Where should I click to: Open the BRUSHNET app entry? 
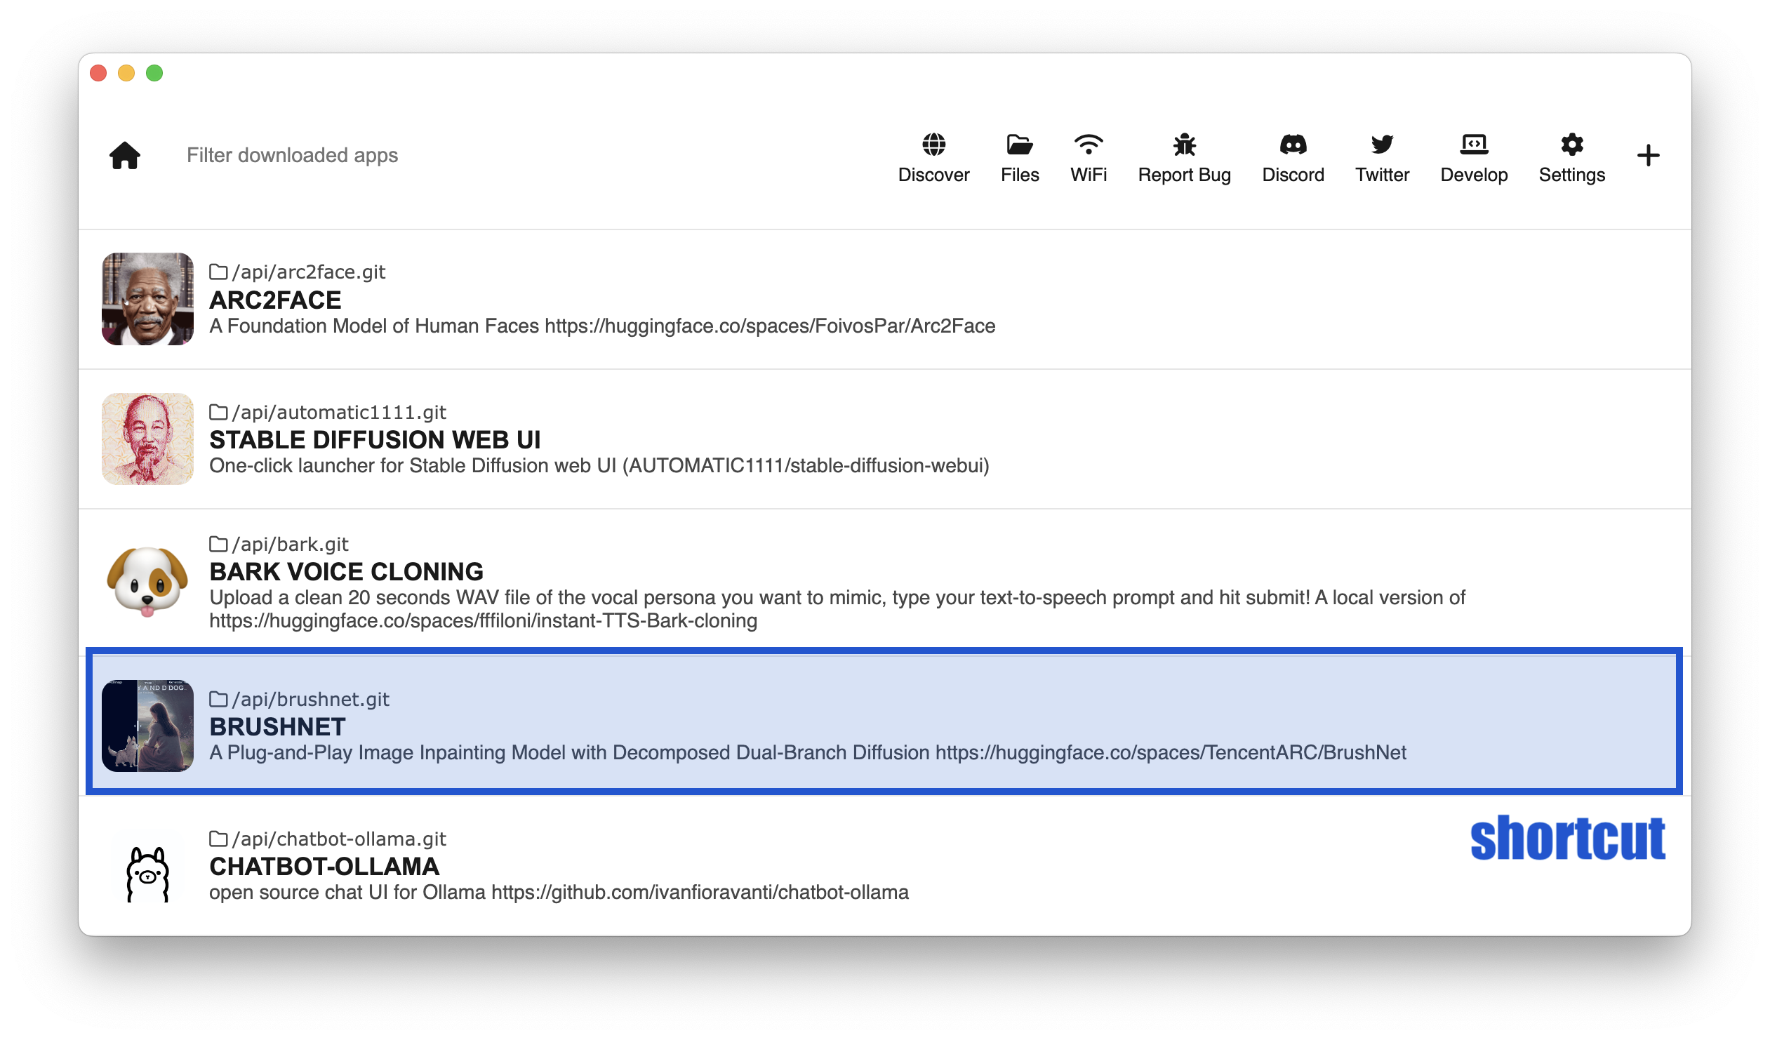(277, 727)
